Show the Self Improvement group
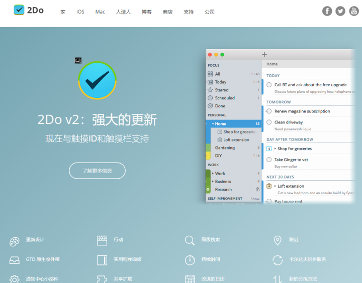Screen dimensions: 362x283 [255, 199]
